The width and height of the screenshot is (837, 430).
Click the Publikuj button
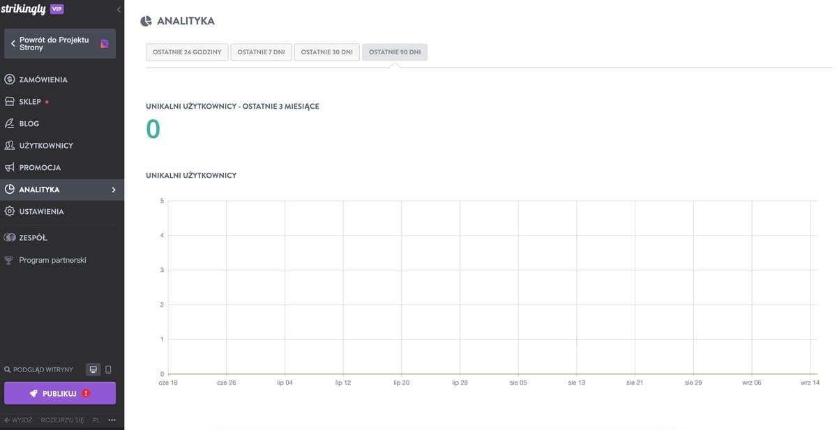[60, 393]
